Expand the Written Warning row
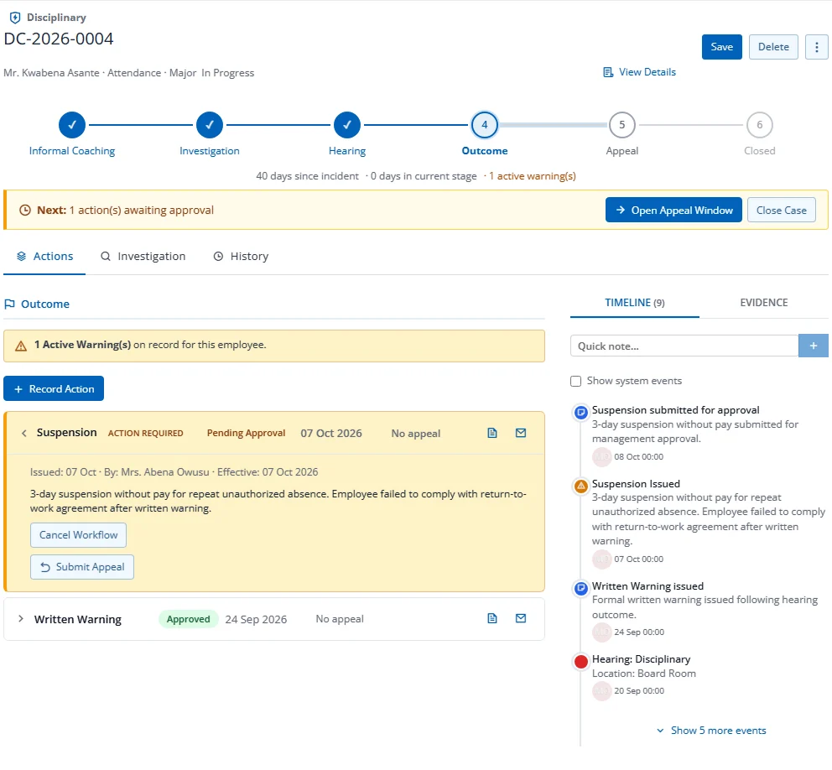 [x=21, y=619]
